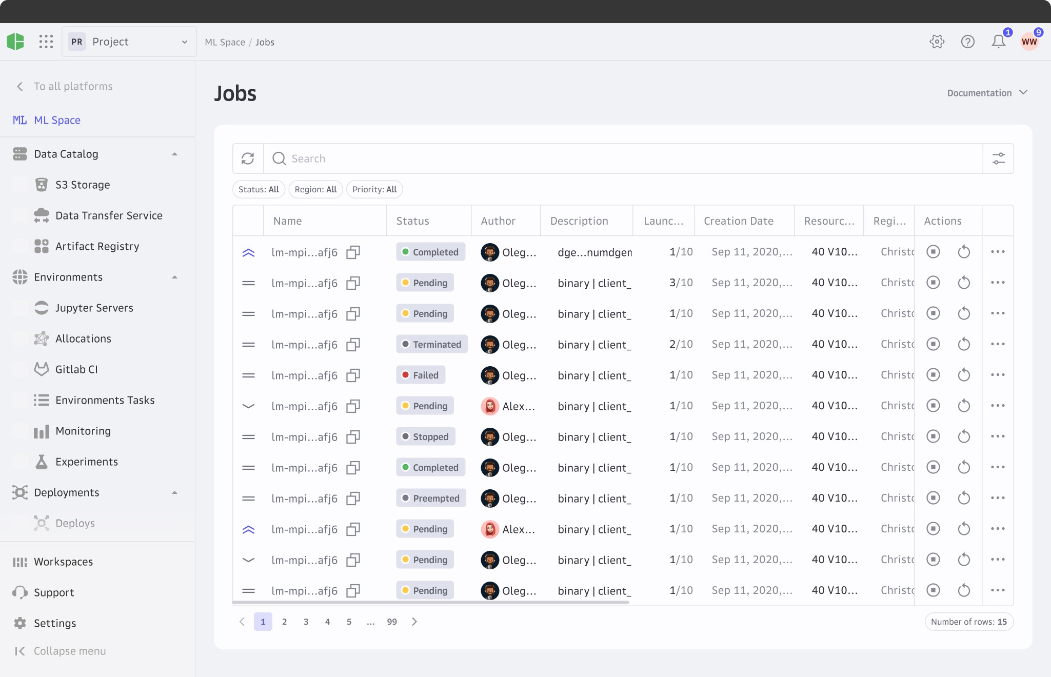Stop the Terminated job
The width and height of the screenshot is (1051, 677).
pos(933,344)
